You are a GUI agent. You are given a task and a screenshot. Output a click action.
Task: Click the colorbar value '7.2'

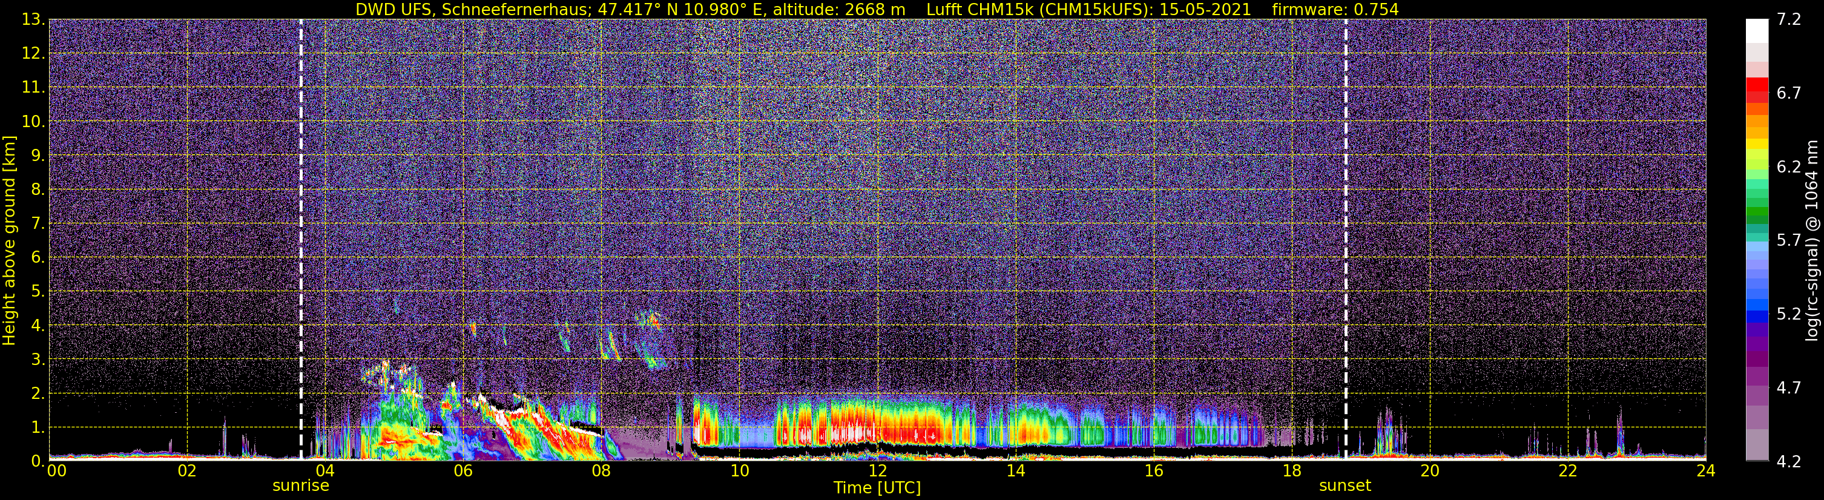click(1789, 20)
